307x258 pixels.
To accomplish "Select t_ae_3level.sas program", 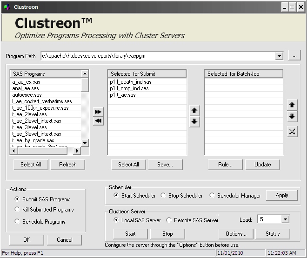I will coord(46,127).
